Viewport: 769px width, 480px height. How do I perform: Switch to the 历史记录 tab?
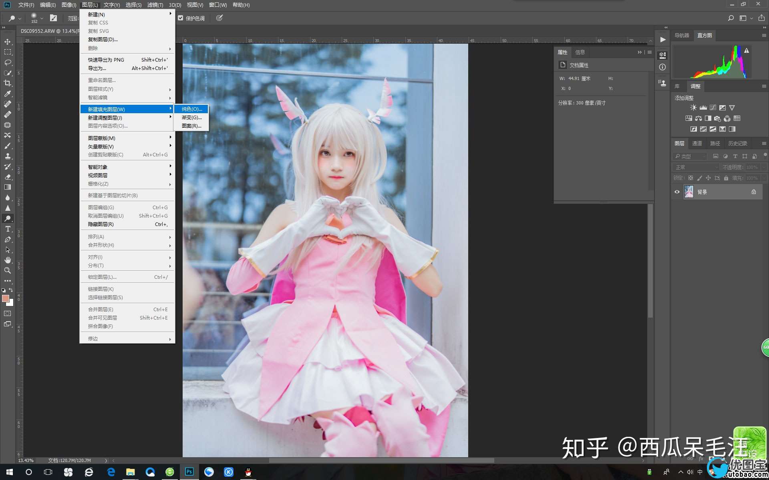coord(737,144)
